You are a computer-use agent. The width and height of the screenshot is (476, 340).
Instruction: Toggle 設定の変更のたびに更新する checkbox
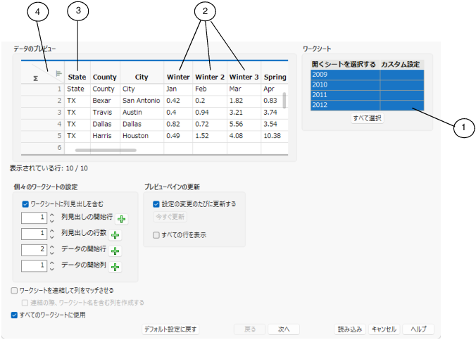pyautogui.click(x=156, y=204)
